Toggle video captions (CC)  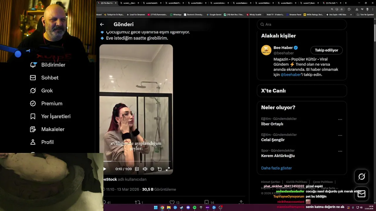tap(137, 169)
